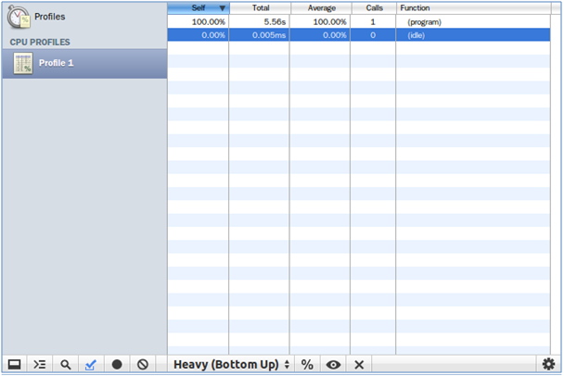Clear all profiles with the ban icon
Viewport: 564px width, 376px height.
click(143, 364)
